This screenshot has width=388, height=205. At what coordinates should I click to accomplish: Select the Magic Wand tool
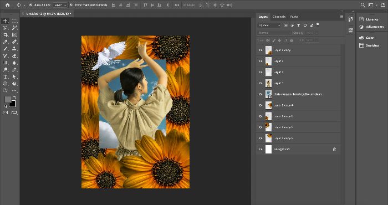(14, 28)
